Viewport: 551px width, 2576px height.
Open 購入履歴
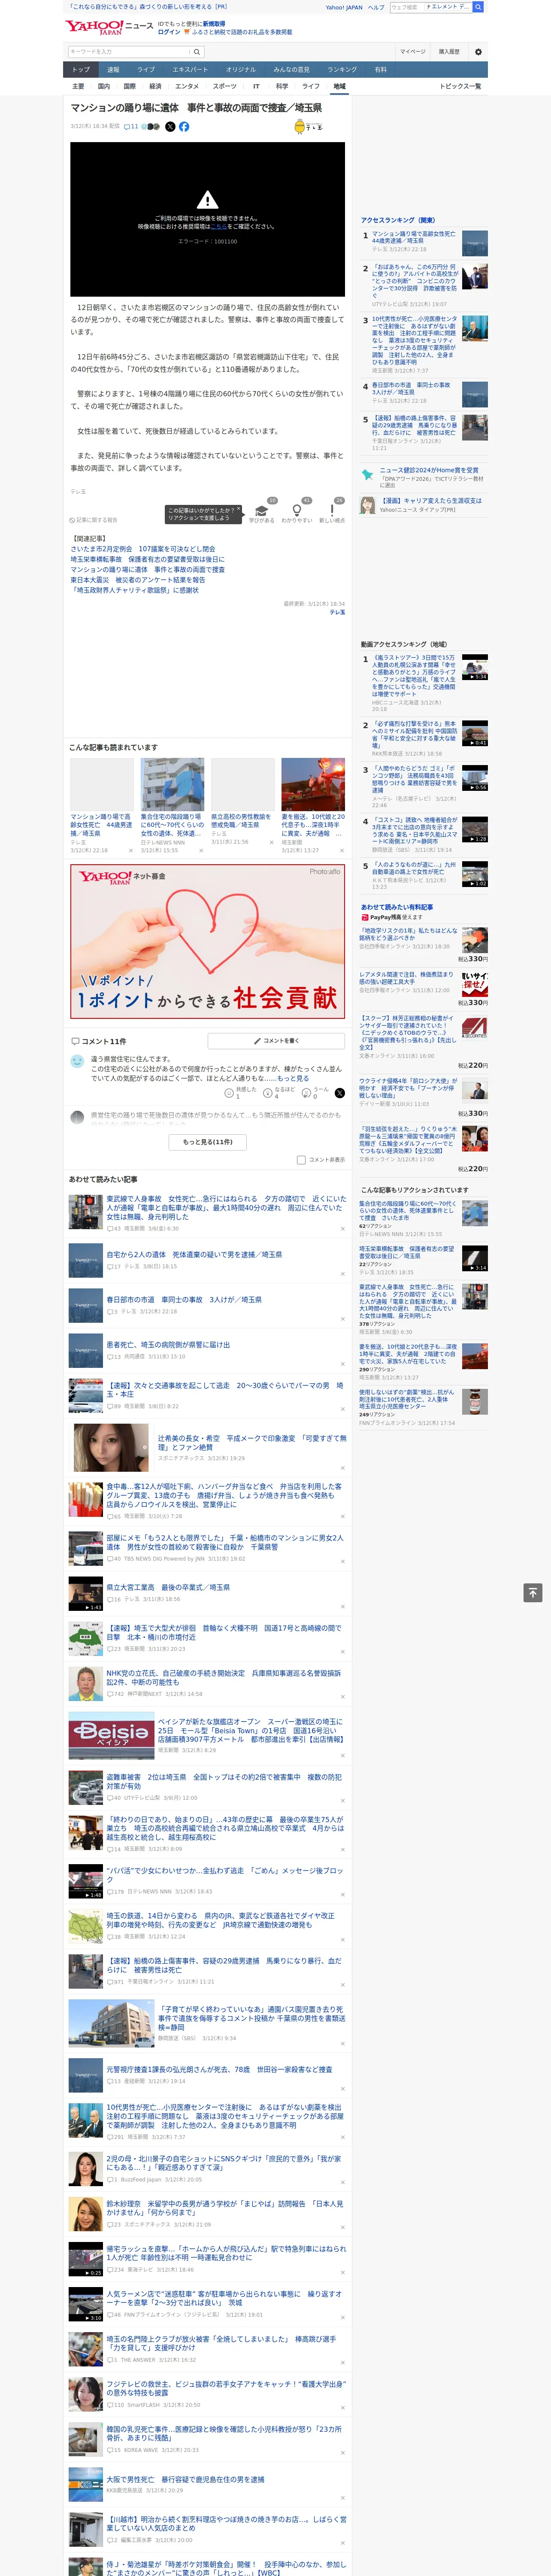[x=449, y=52]
